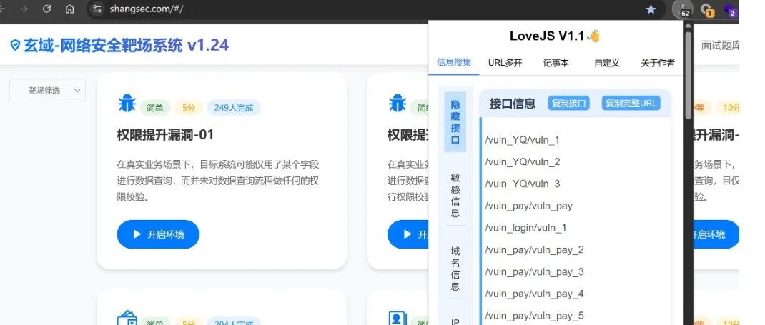Screen dimensions: 765x325
Task: Start environment for 权限提升漏洞-01 with 开启环境
Action: (x=158, y=234)
